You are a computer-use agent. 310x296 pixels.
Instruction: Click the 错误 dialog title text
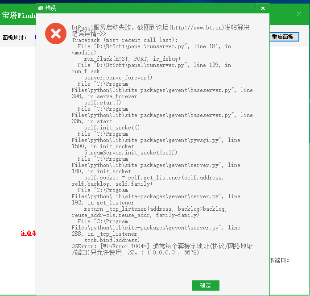50,8
